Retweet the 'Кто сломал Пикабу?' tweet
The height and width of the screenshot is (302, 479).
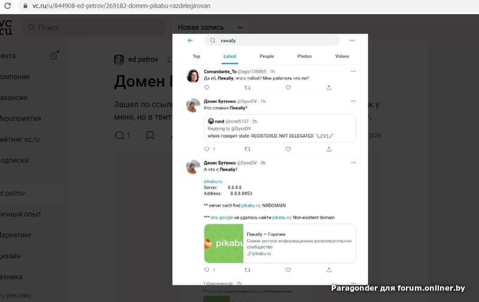coord(247,149)
